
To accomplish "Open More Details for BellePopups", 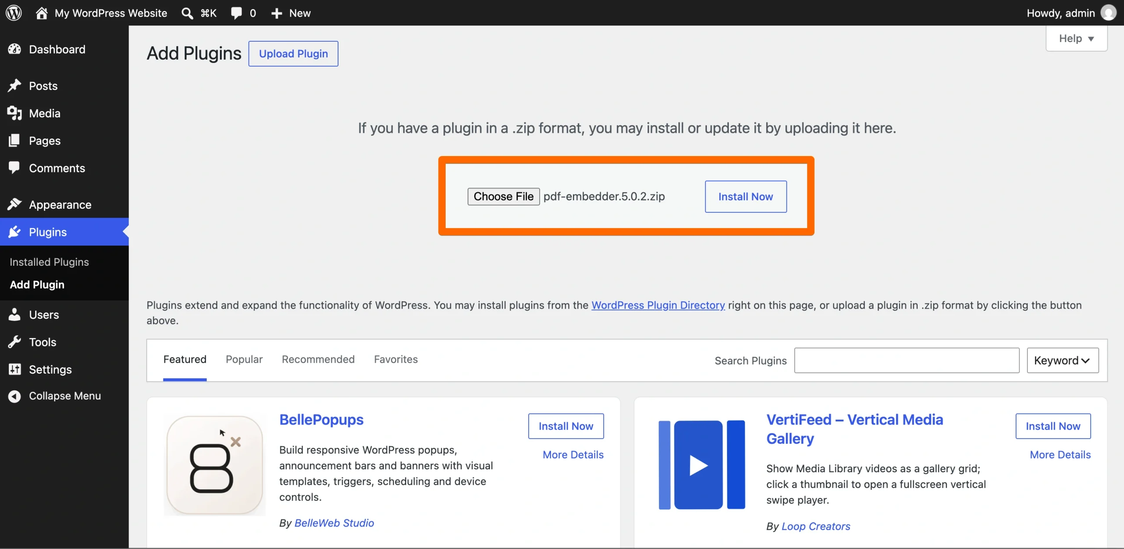I will click(x=573, y=455).
